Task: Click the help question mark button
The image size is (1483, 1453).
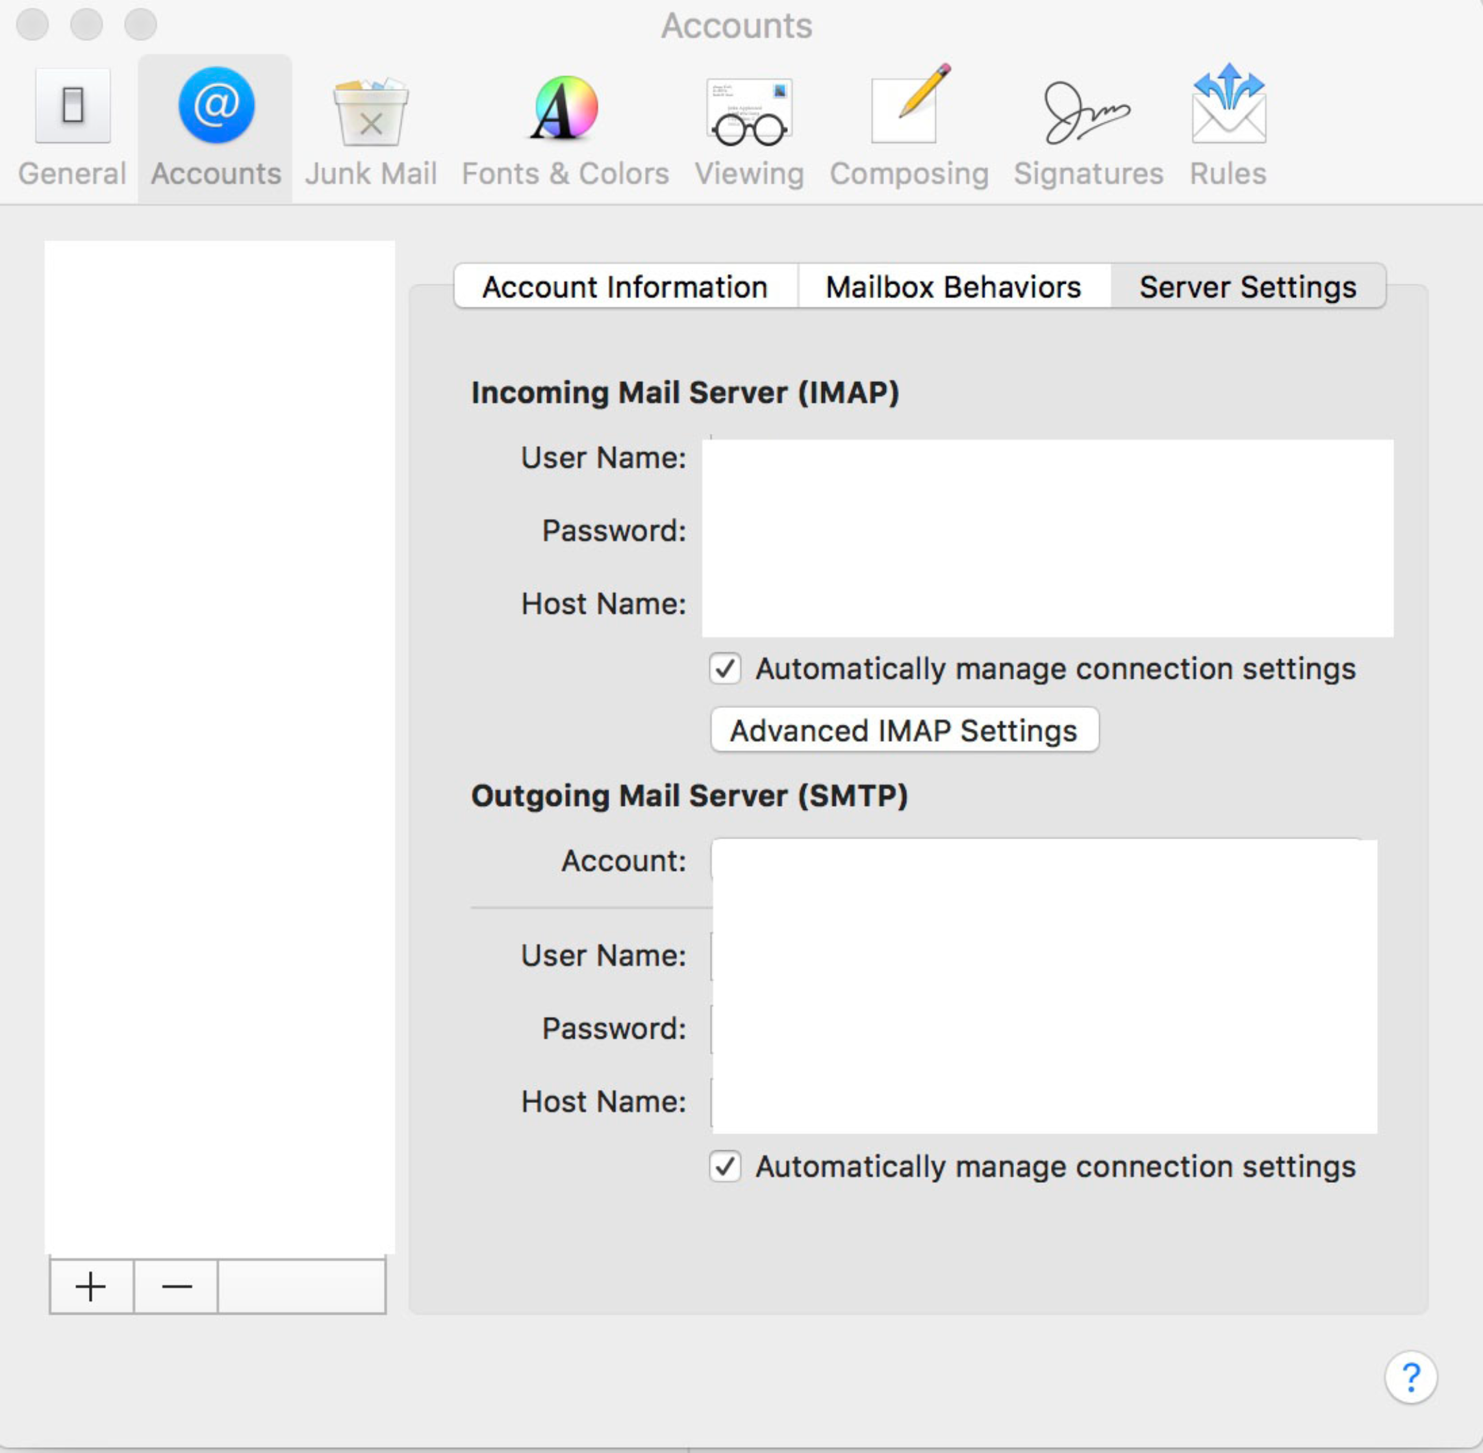Action: point(1410,1377)
